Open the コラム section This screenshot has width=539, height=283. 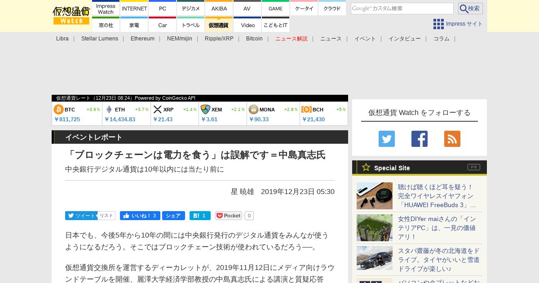coord(442,39)
